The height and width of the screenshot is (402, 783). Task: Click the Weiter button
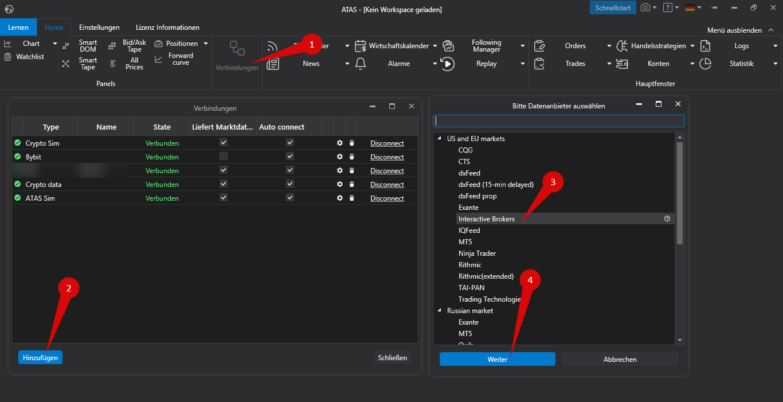pyautogui.click(x=498, y=359)
